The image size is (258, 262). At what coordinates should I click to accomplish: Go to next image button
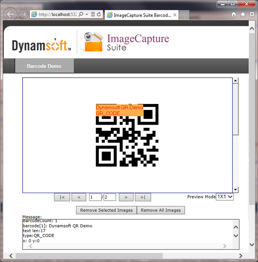126,198
